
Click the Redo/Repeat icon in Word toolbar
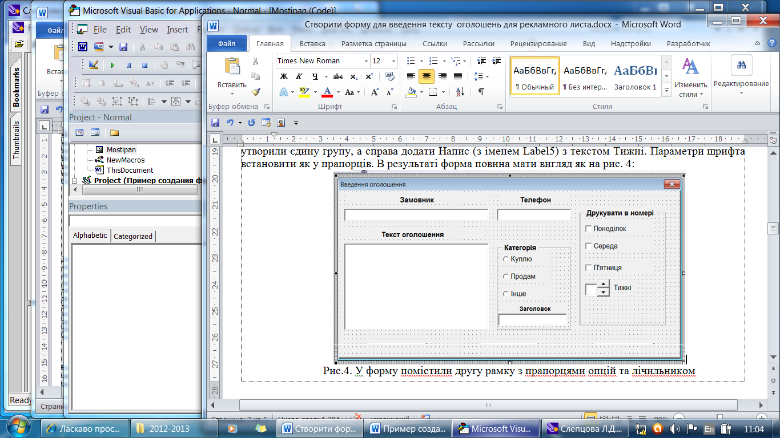pos(251,123)
